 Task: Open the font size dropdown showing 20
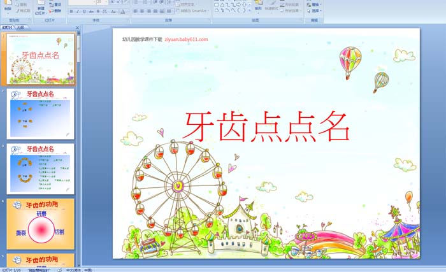[x=106, y=2]
